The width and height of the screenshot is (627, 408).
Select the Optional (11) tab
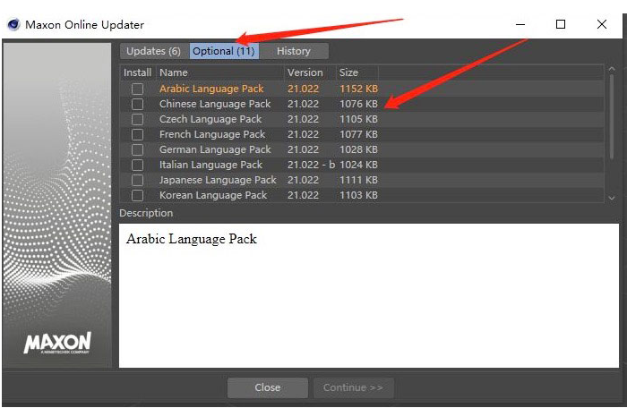(223, 51)
